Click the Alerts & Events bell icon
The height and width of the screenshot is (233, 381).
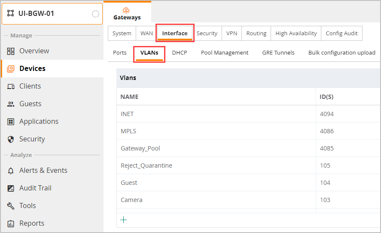tap(11, 171)
